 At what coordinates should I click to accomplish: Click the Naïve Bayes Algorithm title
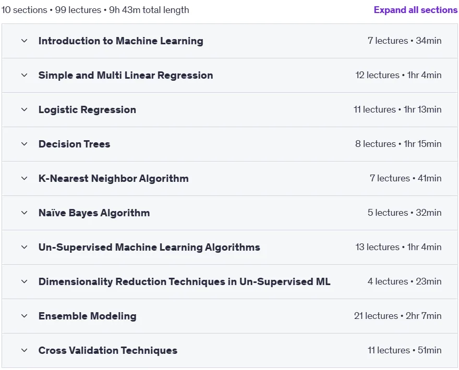94,213
